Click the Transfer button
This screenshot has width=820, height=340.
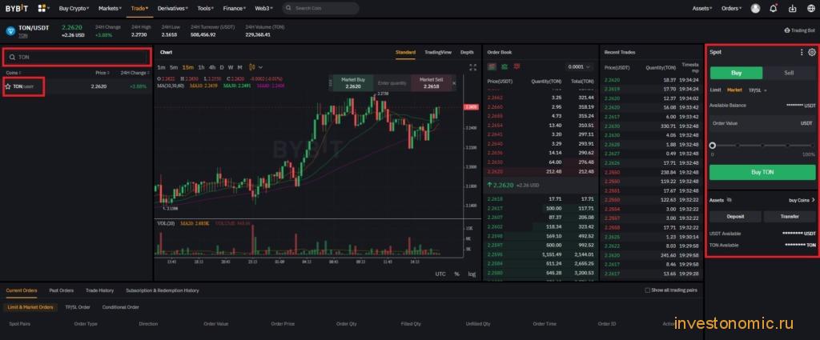pyautogui.click(x=790, y=216)
